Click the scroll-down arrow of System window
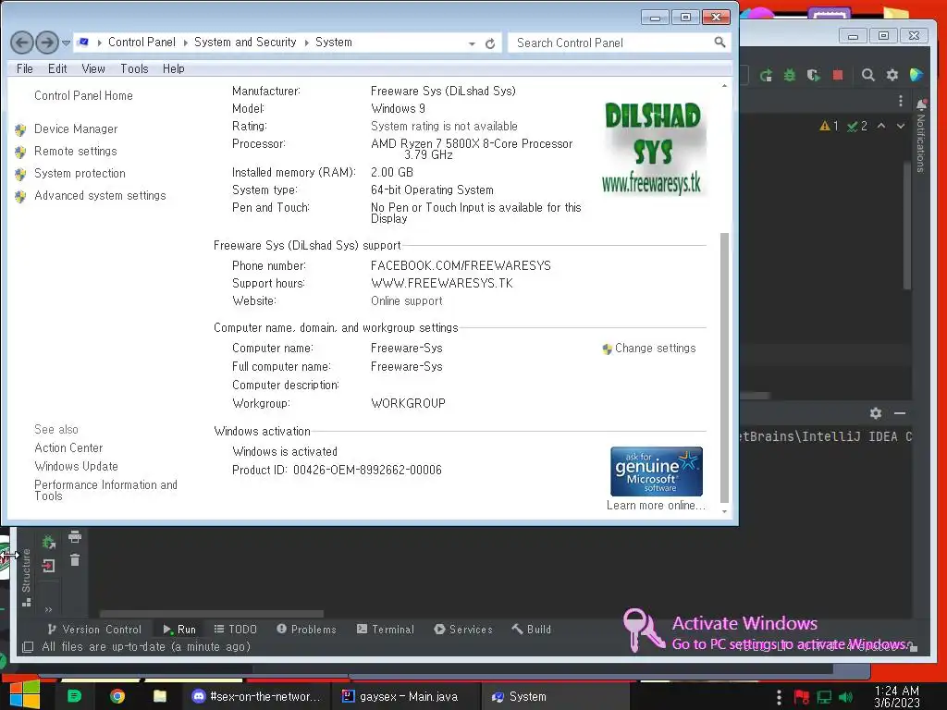 point(725,512)
